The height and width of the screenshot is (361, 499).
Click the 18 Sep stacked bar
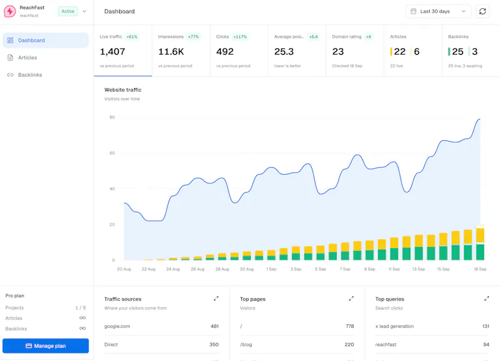480,243
